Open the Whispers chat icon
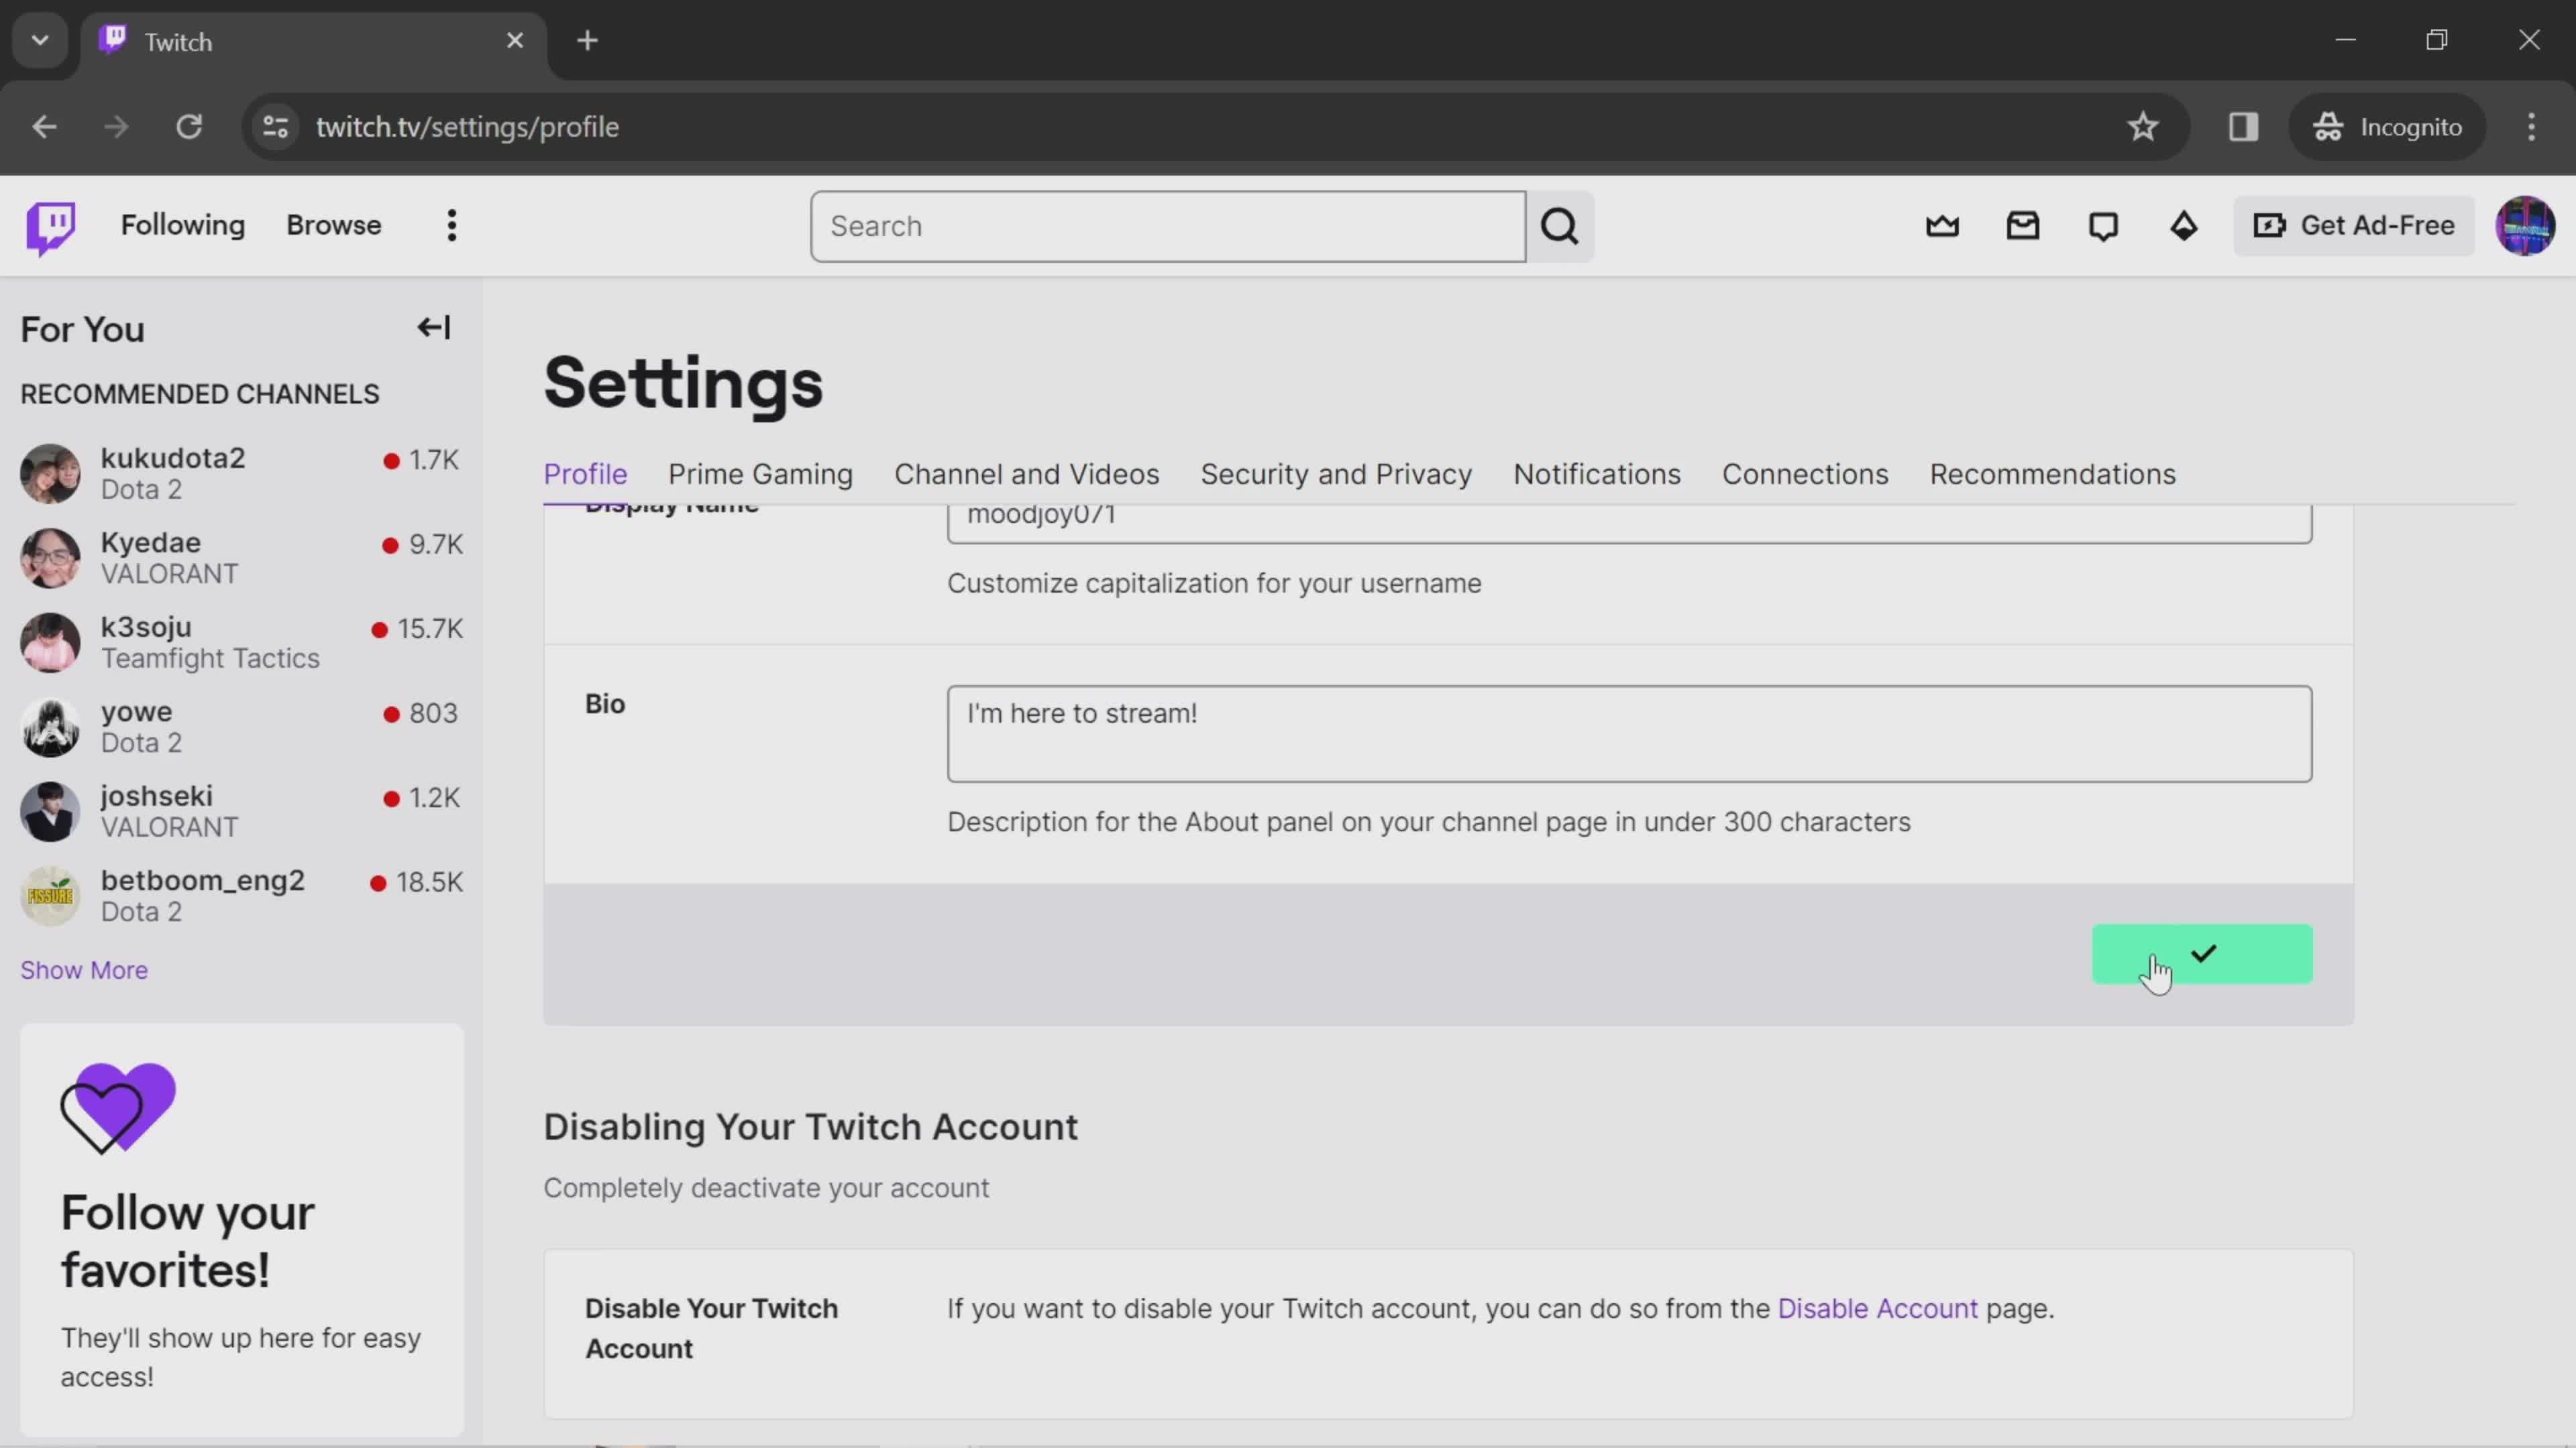 click(2103, 226)
